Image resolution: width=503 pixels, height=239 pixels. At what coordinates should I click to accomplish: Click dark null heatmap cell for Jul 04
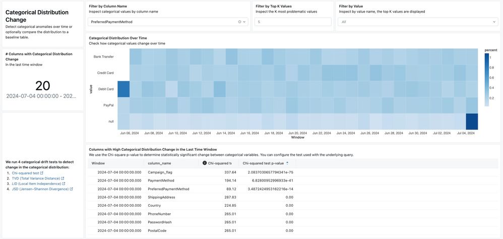pyautogui.click(x=471, y=122)
